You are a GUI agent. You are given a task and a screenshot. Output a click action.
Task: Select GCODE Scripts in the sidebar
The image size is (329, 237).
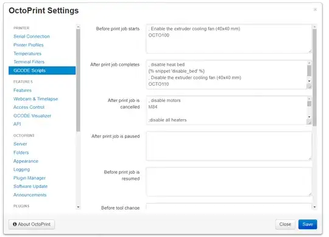click(42, 70)
